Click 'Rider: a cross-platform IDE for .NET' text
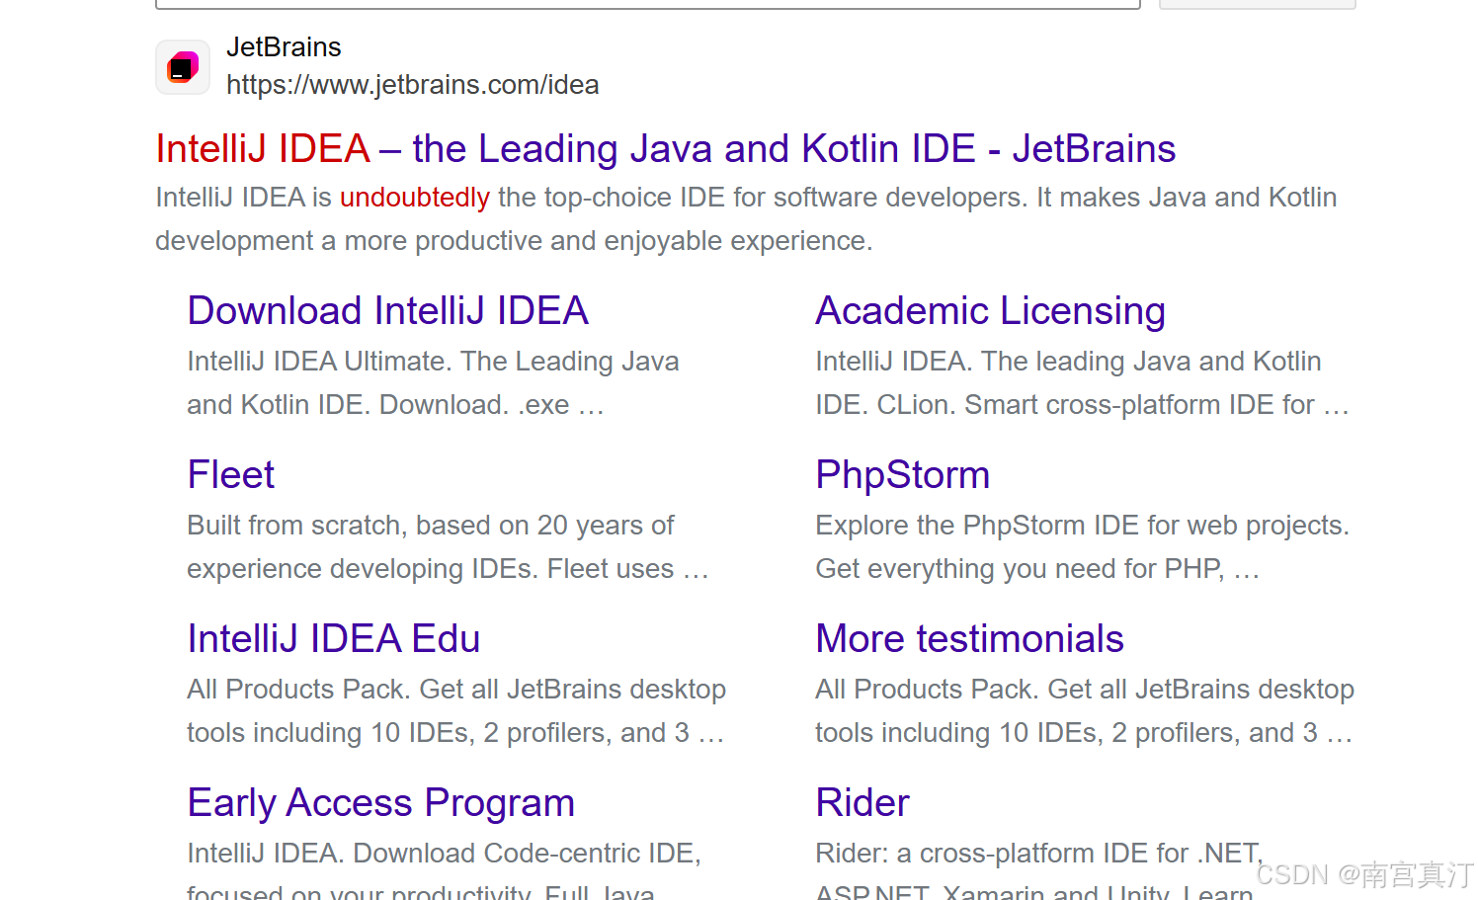The width and height of the screenshot is (1478, 900). tap(1038, 854)
